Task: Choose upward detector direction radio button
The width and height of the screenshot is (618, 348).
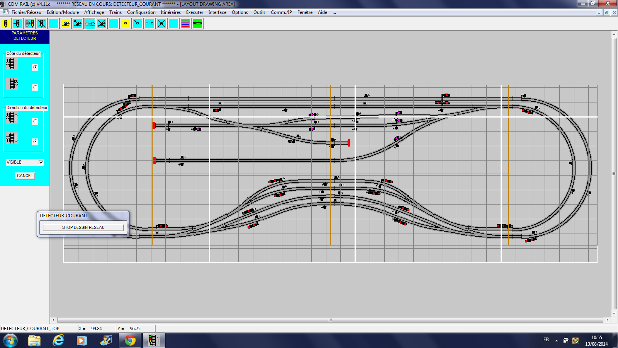Action: [35, 121]
